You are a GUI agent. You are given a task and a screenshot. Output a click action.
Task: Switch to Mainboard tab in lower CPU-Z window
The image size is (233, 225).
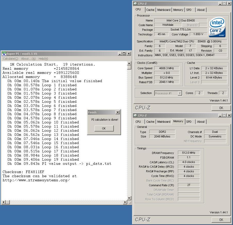coord(164,122)
